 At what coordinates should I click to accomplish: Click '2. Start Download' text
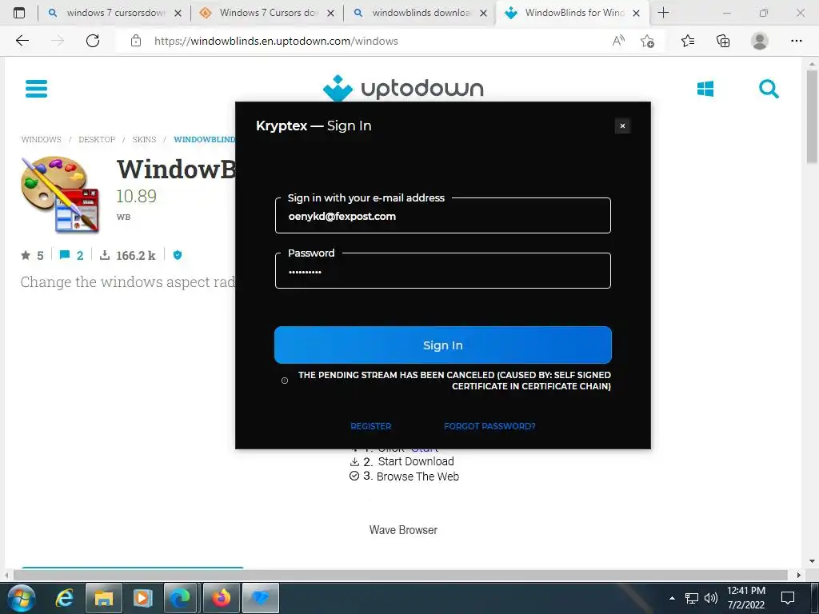(x=409, y=461)
